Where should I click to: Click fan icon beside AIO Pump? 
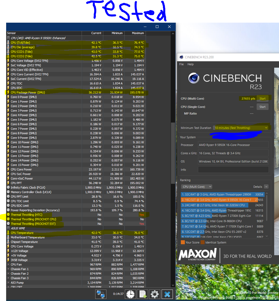coord(8,282)
